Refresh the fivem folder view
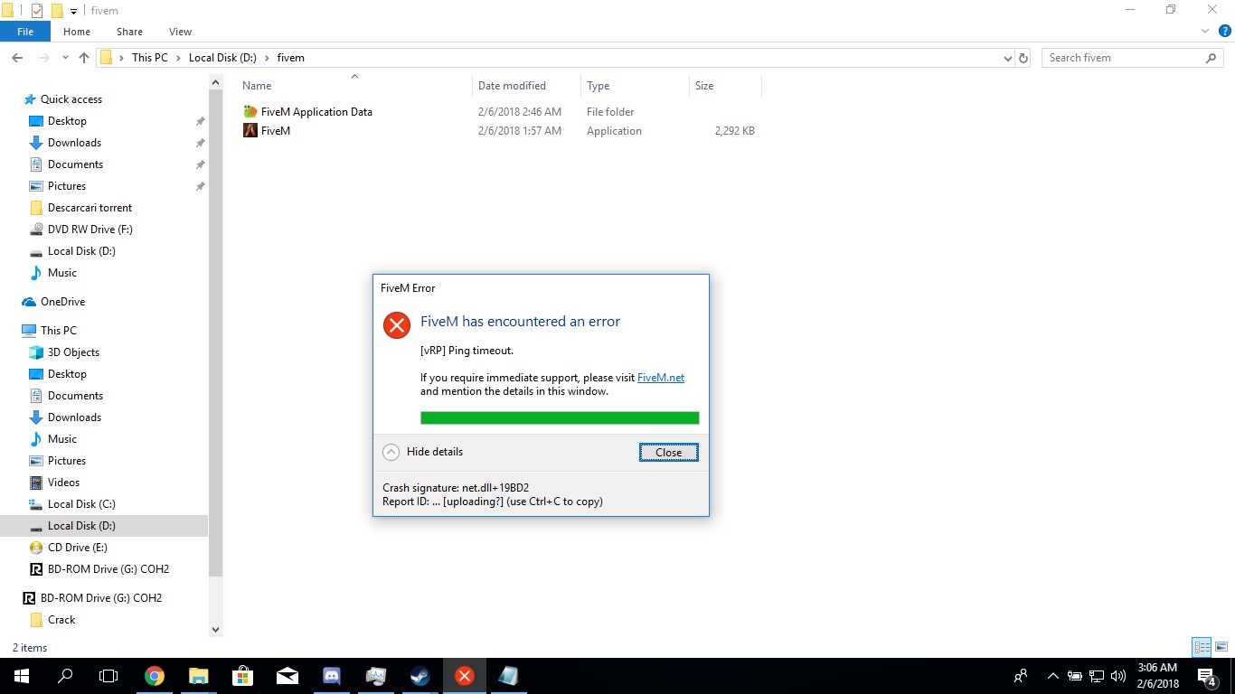Image resolution: width=1235 pixels, height=694 pixels. pyautogui.click(x=1023, y=58)
